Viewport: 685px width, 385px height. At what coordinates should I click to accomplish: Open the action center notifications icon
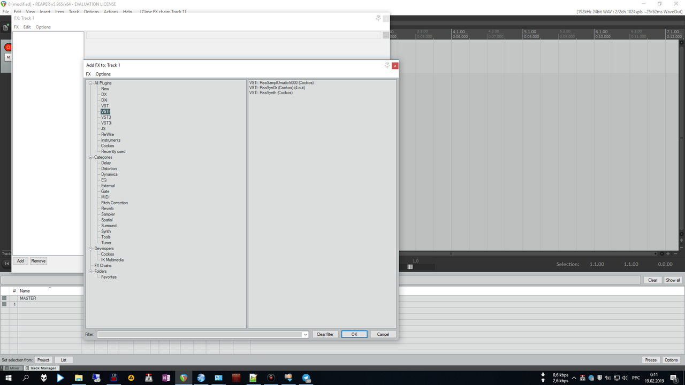(674, 378)
